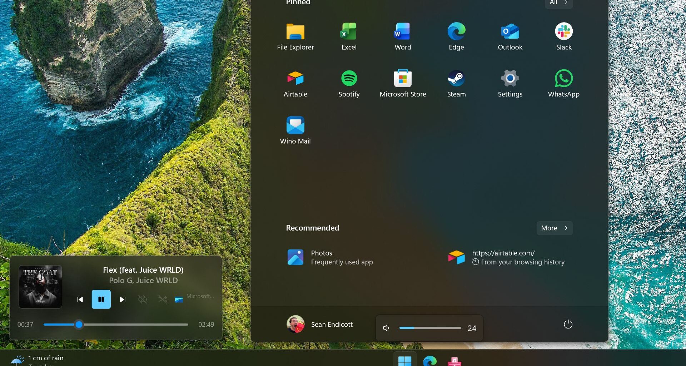Open the Photos frequently used app
This screenshot has width=686, height=366.
coord(321,257)
